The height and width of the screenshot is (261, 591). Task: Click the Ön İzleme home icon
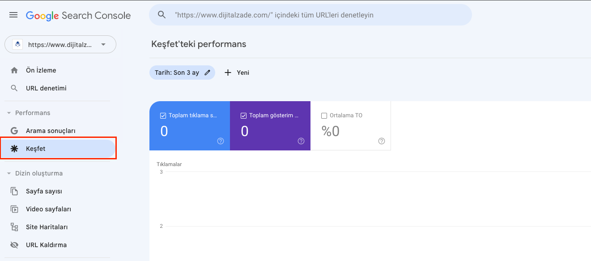coord(14,70)
